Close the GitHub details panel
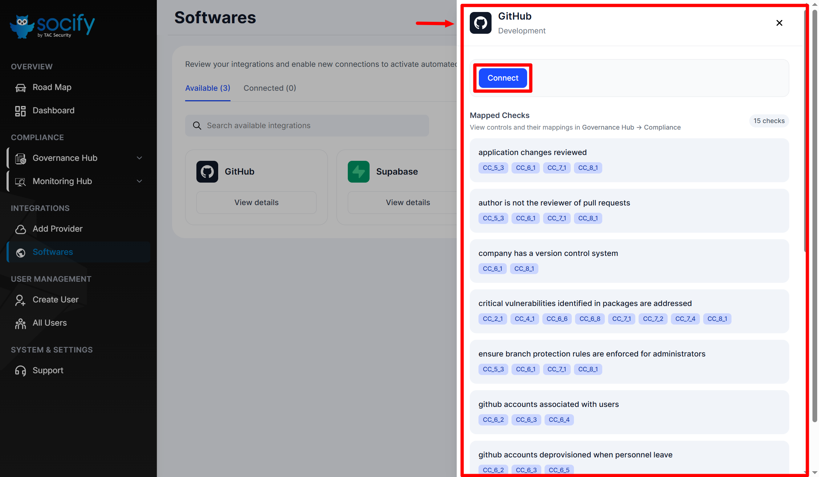The height and width of the screenshot is (477, 819). point(779,23)
